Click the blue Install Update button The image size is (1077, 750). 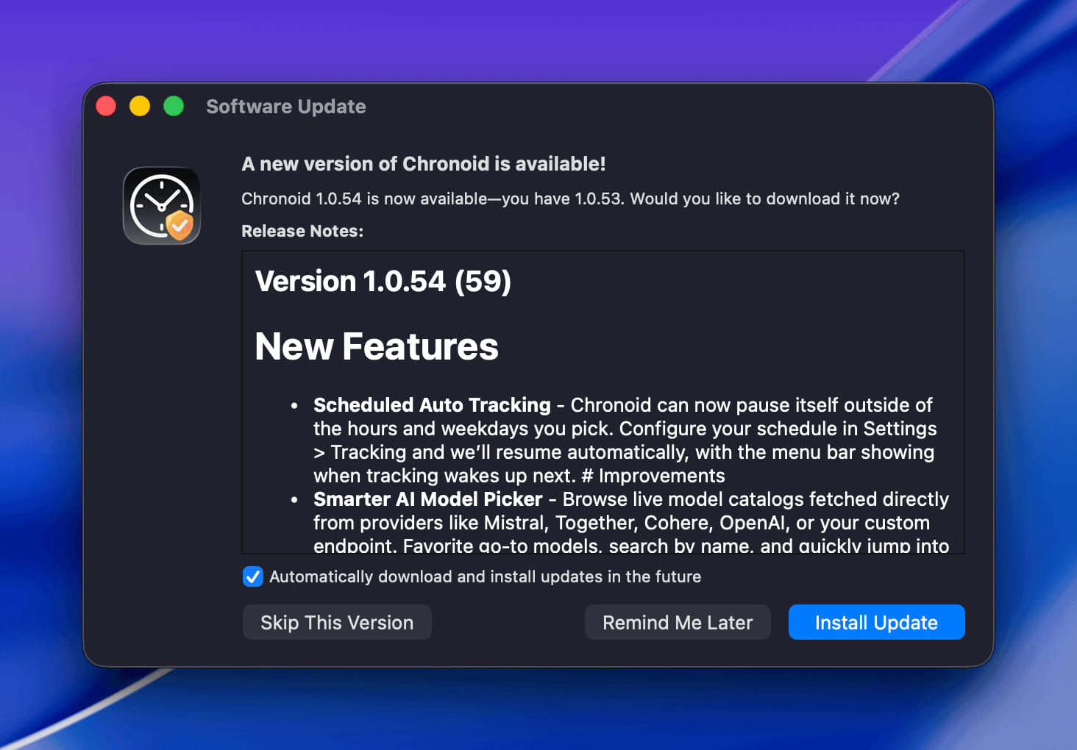tap(875, 623)
